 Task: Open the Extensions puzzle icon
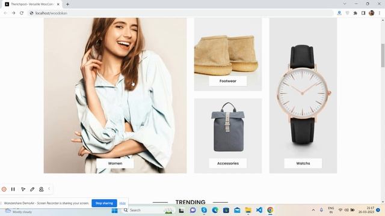point(356,13)
